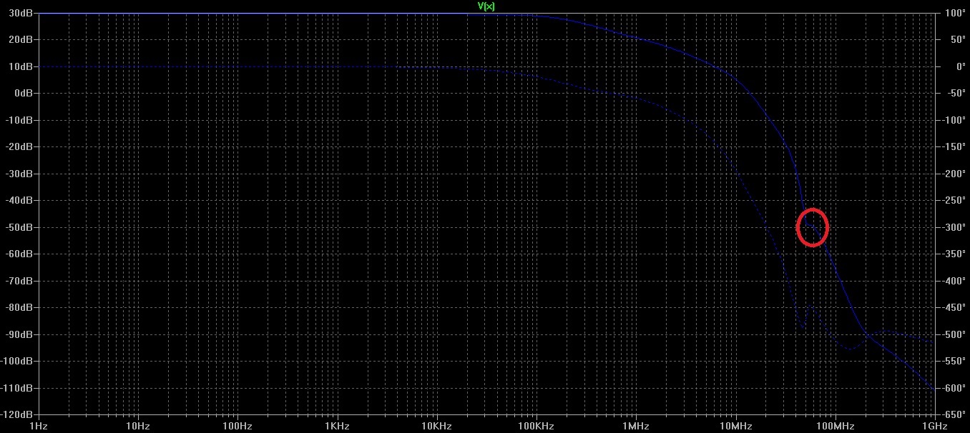Screen dimensions: 970x433
Task: Click the 20dB magnitude axis label
Action: point(21,39)
